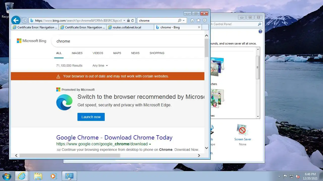Click the Microsoft Bing logo
The image size is (323, 181).
(x=32, y=41)
